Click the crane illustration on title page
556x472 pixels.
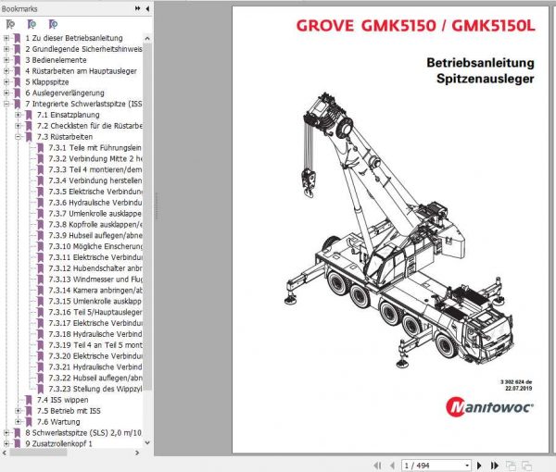click(x=398, y=230)
